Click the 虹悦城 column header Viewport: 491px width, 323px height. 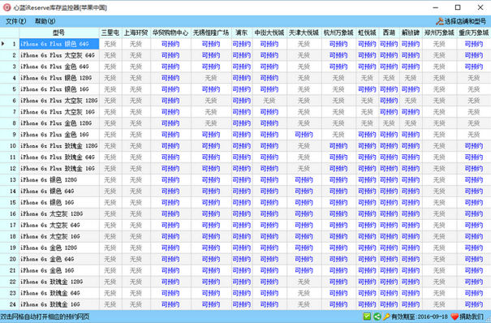(x=367, y=32)
